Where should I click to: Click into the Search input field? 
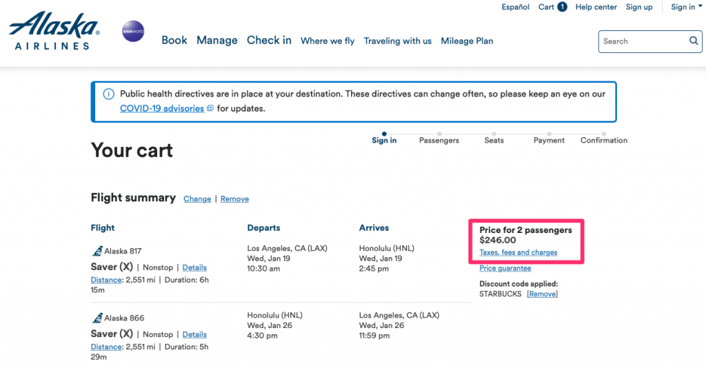pyautogui.click(x=641, y=41)
